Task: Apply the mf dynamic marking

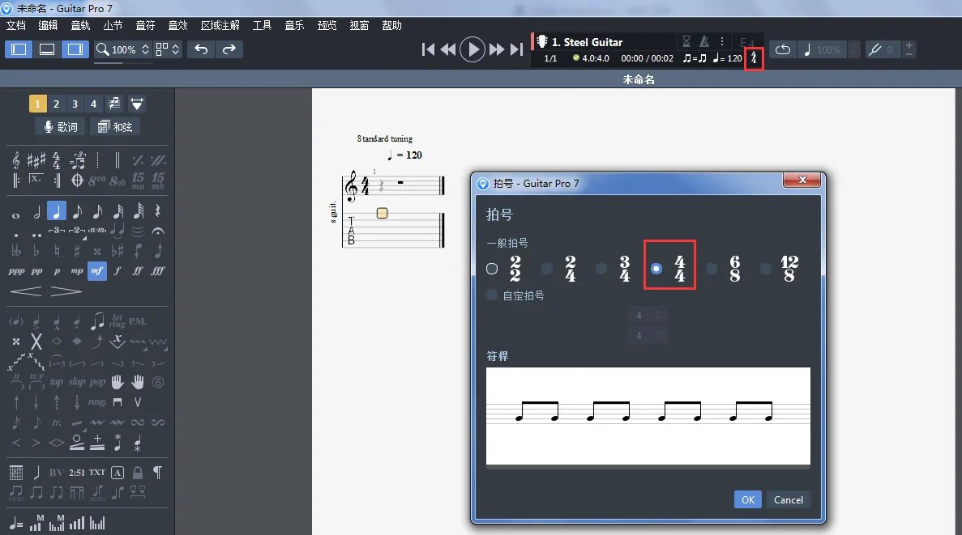Action: tap(97, 271)
